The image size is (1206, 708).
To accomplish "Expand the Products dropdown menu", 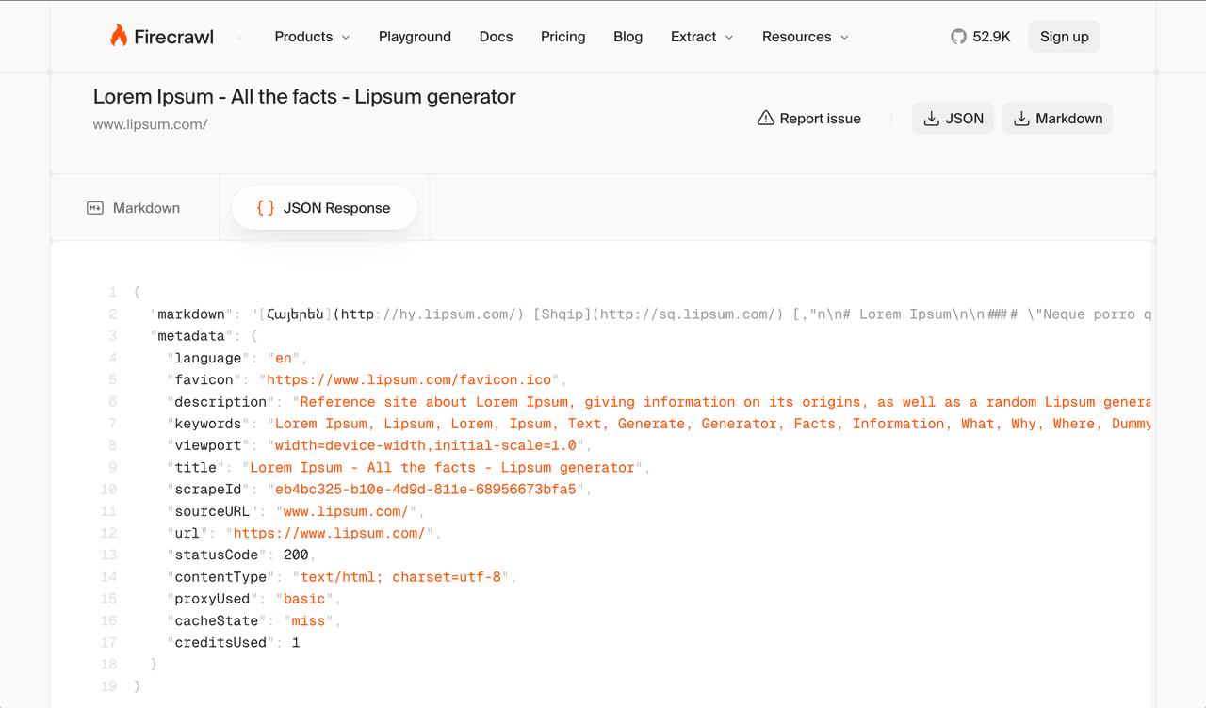I will [x=312, y=37].
